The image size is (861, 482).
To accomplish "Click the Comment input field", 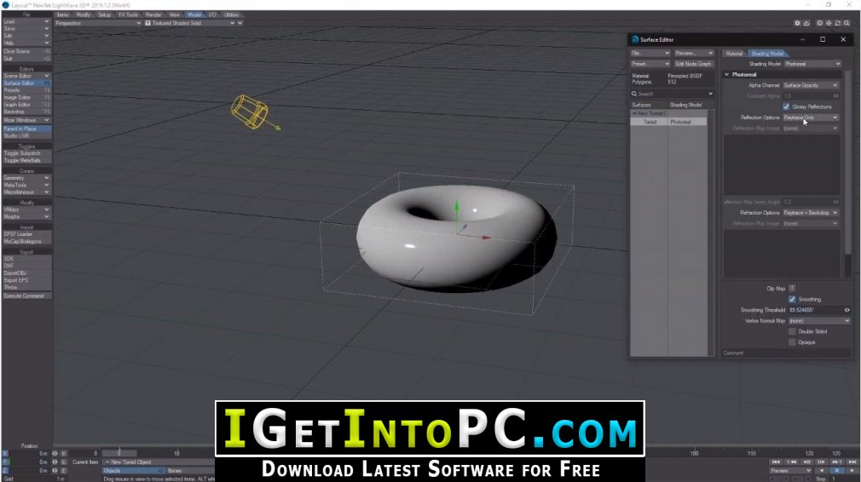I will 786,353.
